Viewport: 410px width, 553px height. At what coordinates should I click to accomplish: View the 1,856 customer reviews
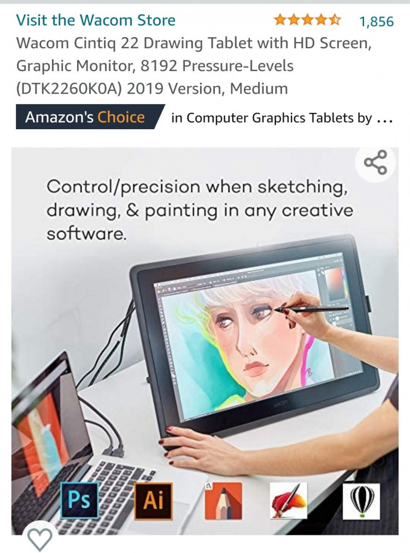point(376,21)
